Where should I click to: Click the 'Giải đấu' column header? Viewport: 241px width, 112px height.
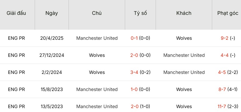point(16,13)
